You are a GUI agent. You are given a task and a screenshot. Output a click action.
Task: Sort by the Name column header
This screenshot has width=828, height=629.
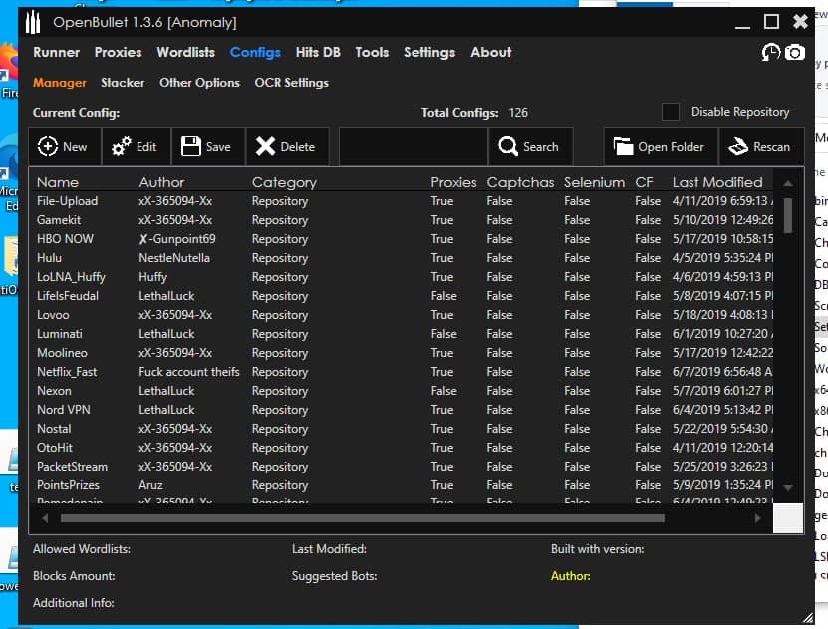[x=58, y=182]
